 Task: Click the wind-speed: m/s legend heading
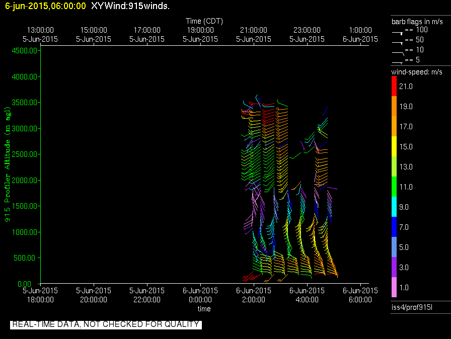point(417,72)
